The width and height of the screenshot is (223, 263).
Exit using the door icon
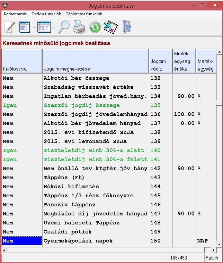[x=127, y=27]
